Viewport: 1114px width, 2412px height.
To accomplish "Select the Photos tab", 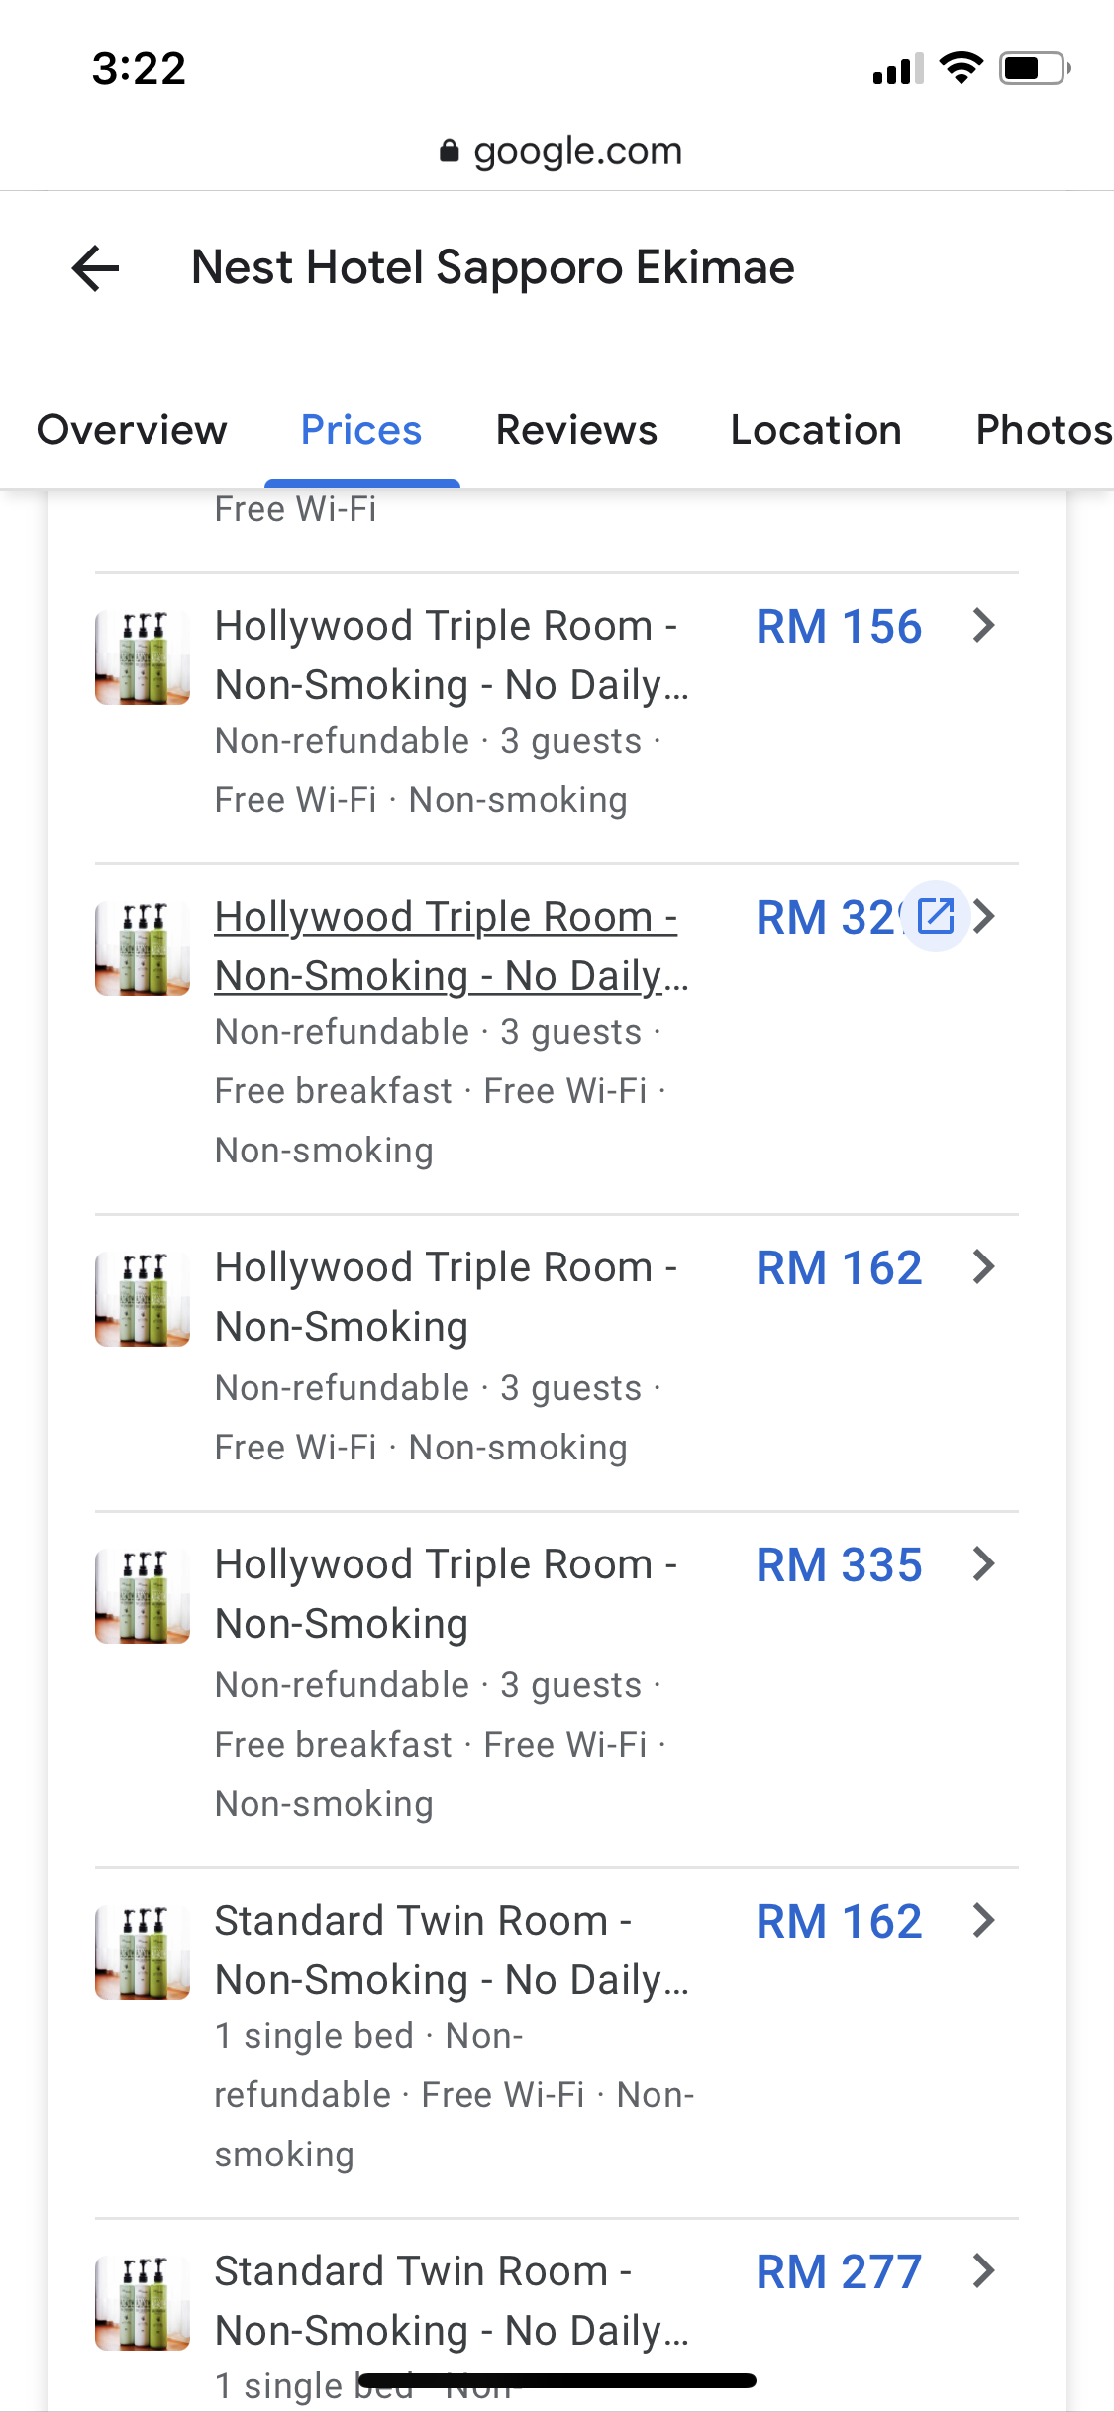I will click(1043, 430).
